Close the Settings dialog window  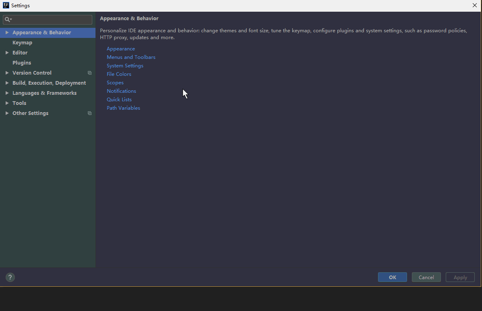click(475, 6)
